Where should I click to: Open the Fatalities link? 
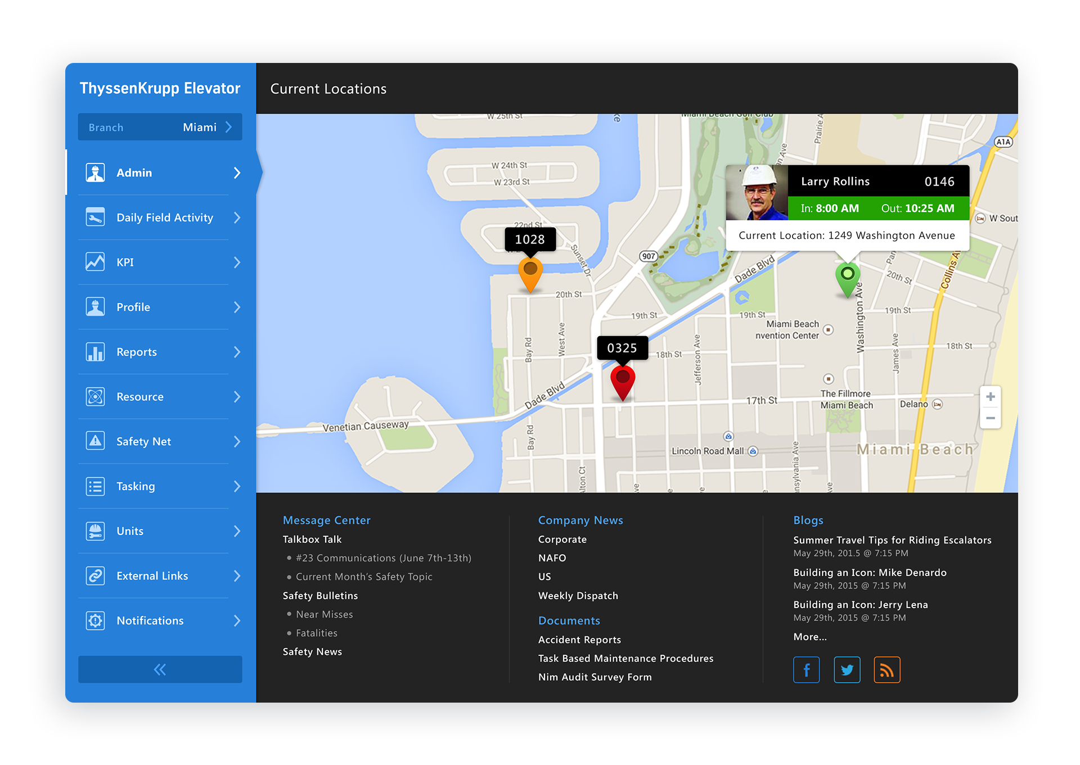point(317,632)
